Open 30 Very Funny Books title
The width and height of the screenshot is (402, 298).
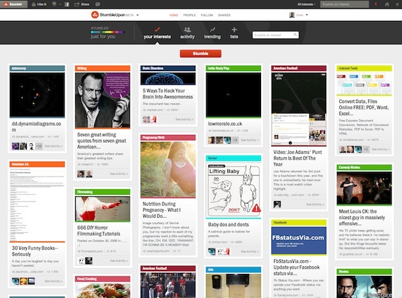tap(35, 251)
